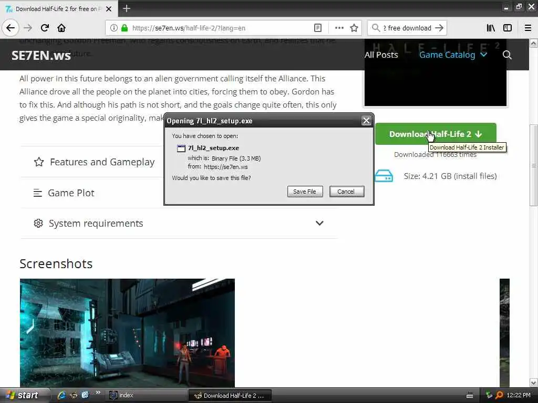This screenshot has width=538, height=403.
Task: Click the partially visible right screenshot
Action: 504,333
